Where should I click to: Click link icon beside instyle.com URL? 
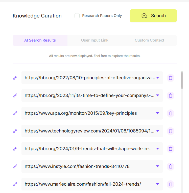(15, 166)
